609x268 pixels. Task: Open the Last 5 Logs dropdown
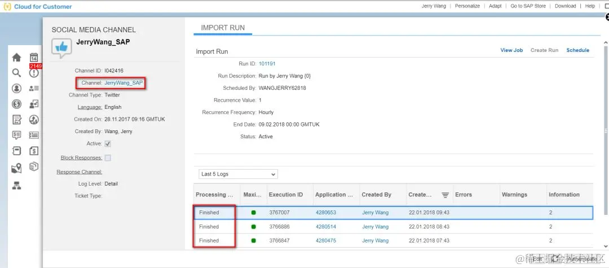pos(238,174)
